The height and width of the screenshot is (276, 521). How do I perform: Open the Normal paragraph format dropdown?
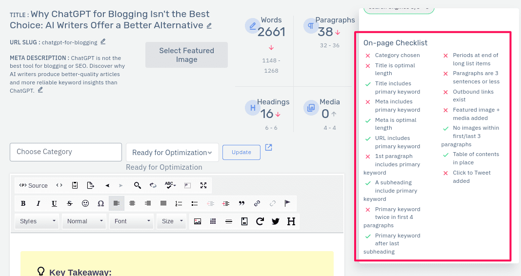point(84,221)
